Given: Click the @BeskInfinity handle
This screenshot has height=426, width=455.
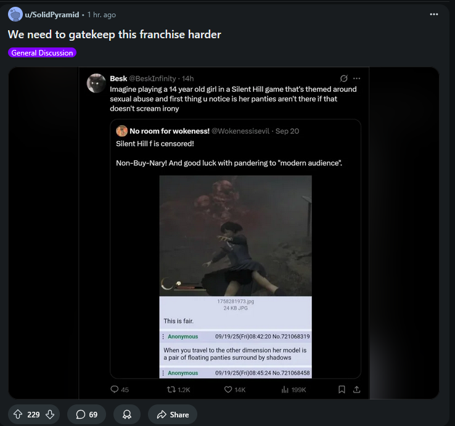Looking at the screenshot, I should tap(152, 78).
